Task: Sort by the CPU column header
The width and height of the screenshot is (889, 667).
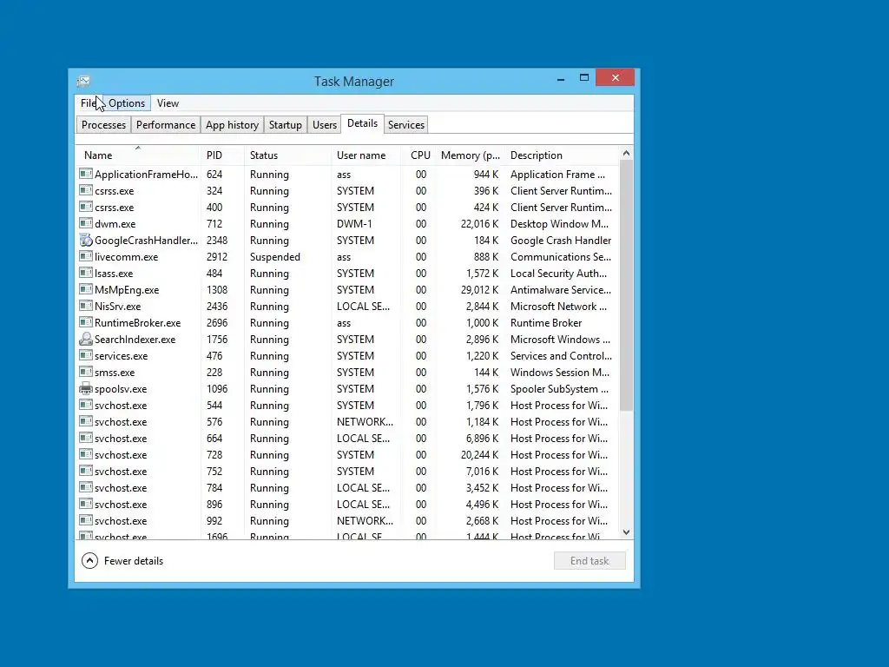Action: click(x=420, y=155)
